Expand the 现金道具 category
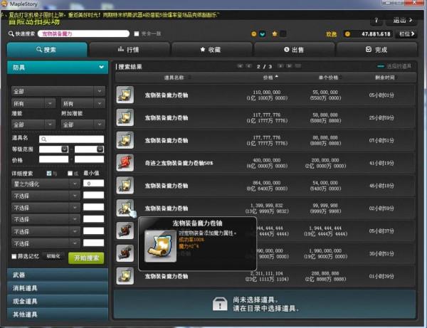Screen dimensions: 427x328 58,301
